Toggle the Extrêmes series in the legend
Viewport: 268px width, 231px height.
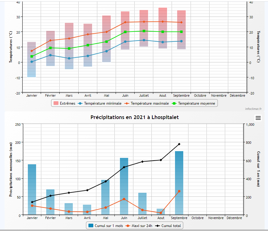64,103
